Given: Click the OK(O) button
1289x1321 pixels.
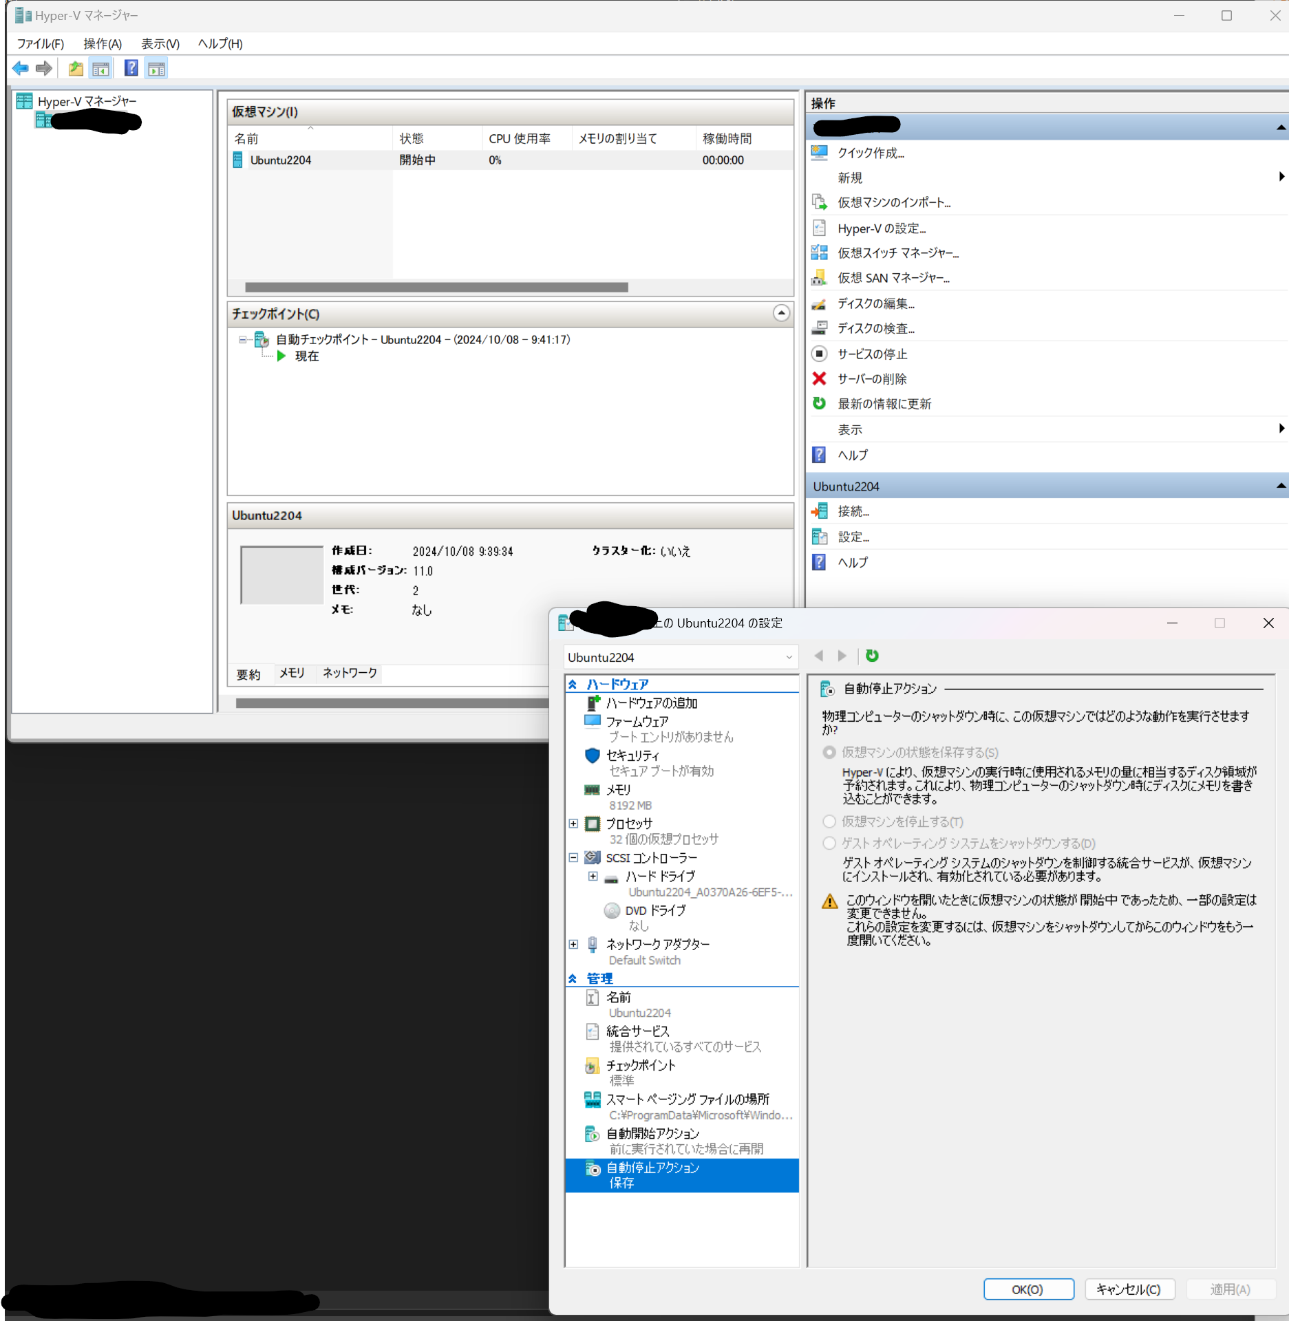Looking at the screenshot, I should pyautogui.click(x=1028, y=1289).
